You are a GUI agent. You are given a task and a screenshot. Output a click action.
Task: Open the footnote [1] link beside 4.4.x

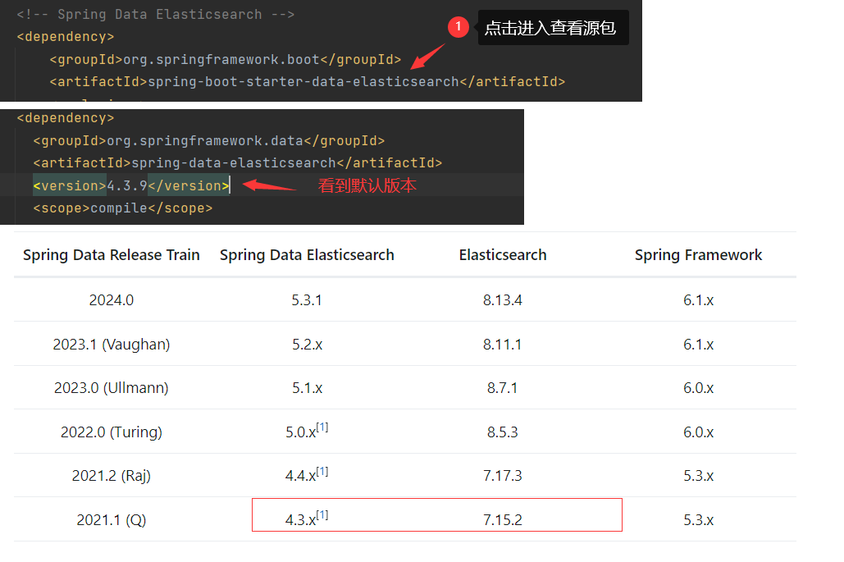click(322, 472)
